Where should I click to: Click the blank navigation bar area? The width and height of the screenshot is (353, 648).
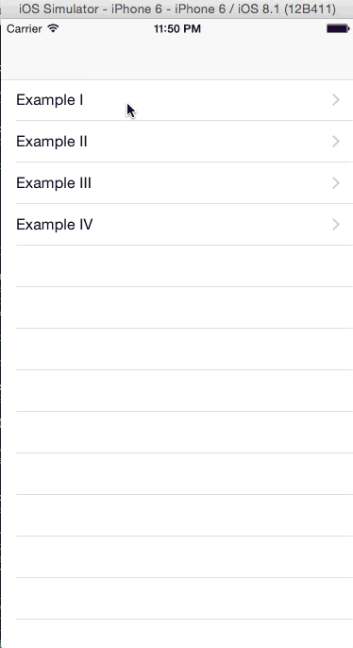176,59
